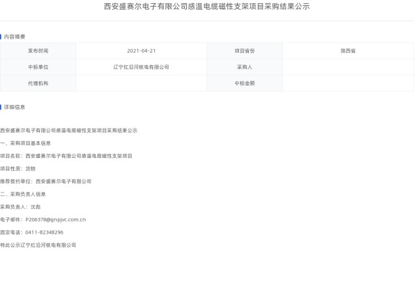Click the 发布时间 label cell

point(38,50)
